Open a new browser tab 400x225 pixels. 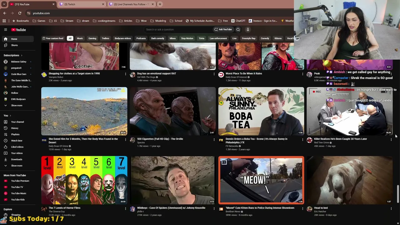tap(160, 4)
